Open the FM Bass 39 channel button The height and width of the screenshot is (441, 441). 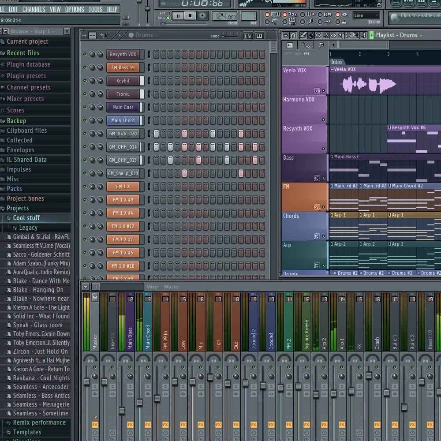[124, 67]
